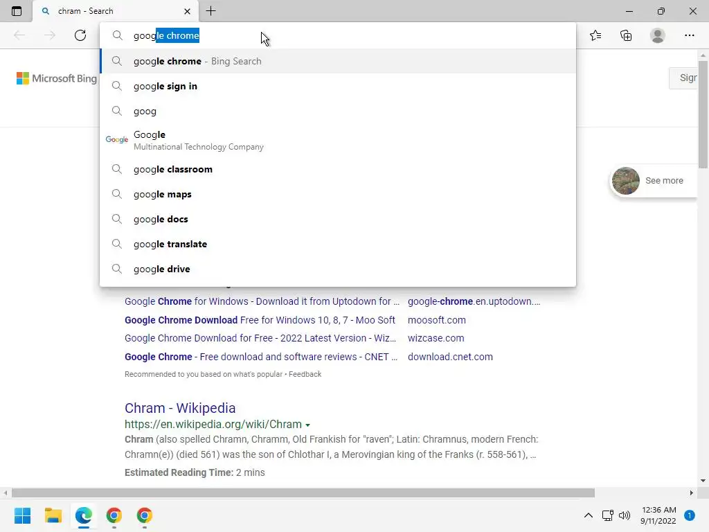Choose 'google translate' suggestion
Viewport: 709px width, 532px height.
338,244
